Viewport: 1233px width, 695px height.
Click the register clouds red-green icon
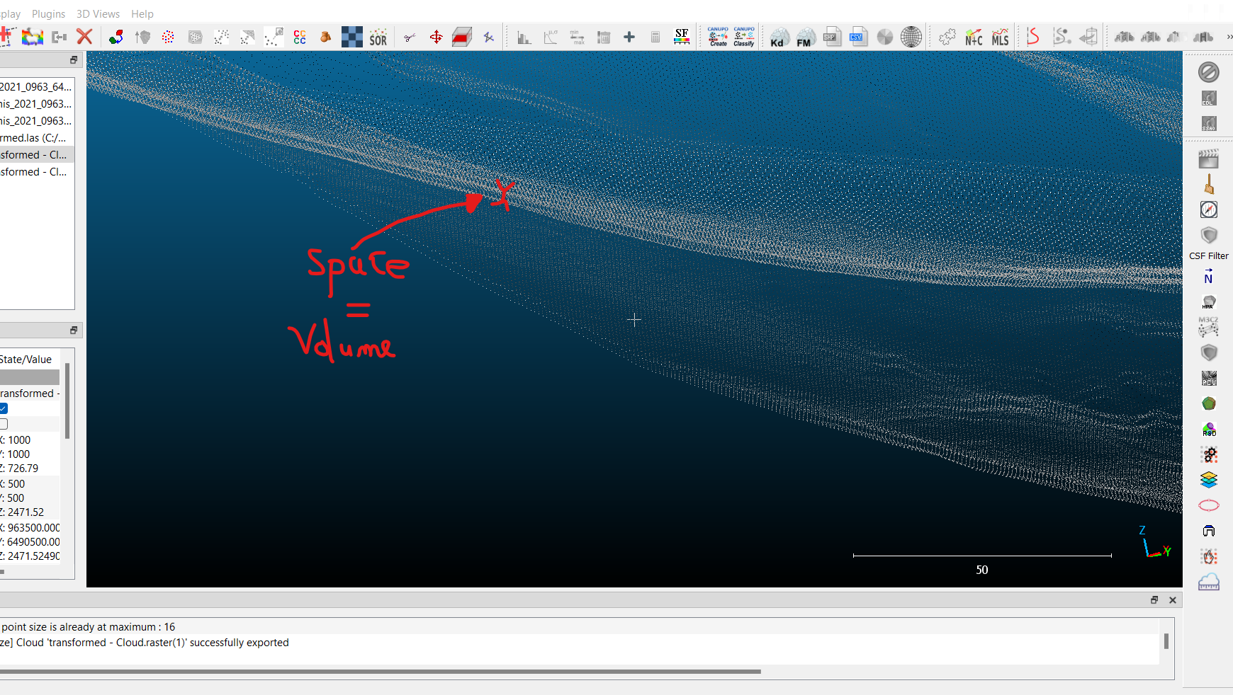pyautogui.click(x=116, y=37)
